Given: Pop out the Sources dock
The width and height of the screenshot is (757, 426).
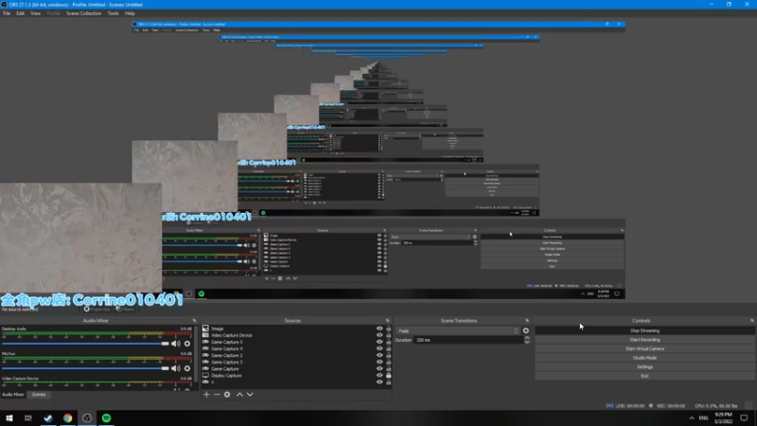Looking at the screenshot, I should [x=387, y=320].
